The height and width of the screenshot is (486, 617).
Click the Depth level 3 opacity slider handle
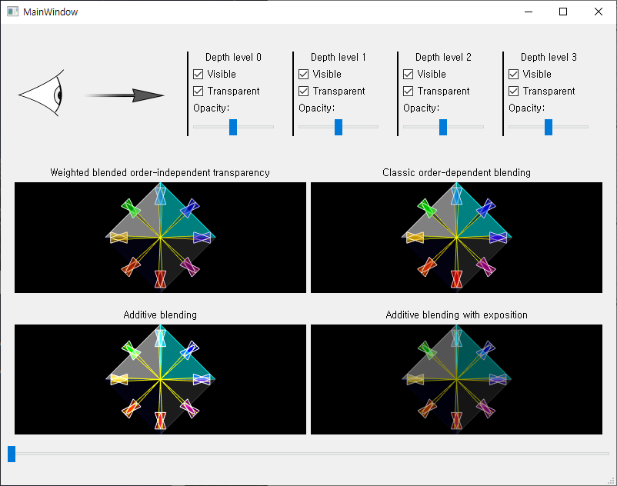[549, 127]
